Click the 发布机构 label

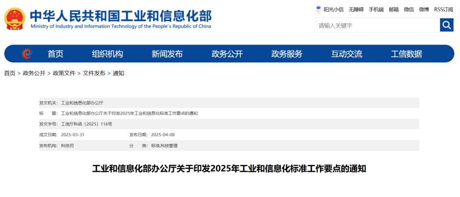49,146
